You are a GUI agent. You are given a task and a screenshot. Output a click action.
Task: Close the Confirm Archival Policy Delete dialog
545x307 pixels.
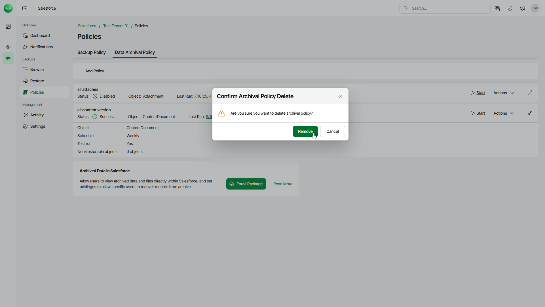point(341,96)
